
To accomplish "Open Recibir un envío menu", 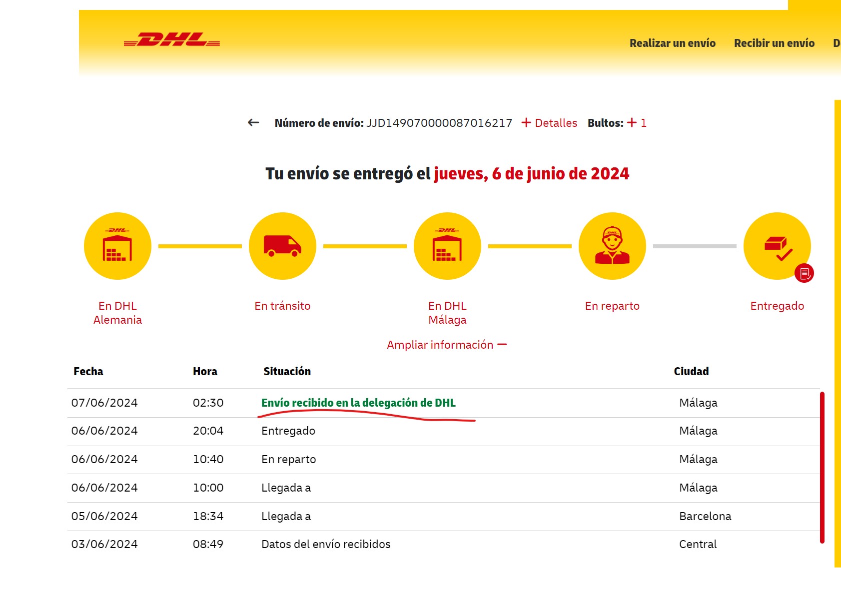I will (x=774, y=43).
